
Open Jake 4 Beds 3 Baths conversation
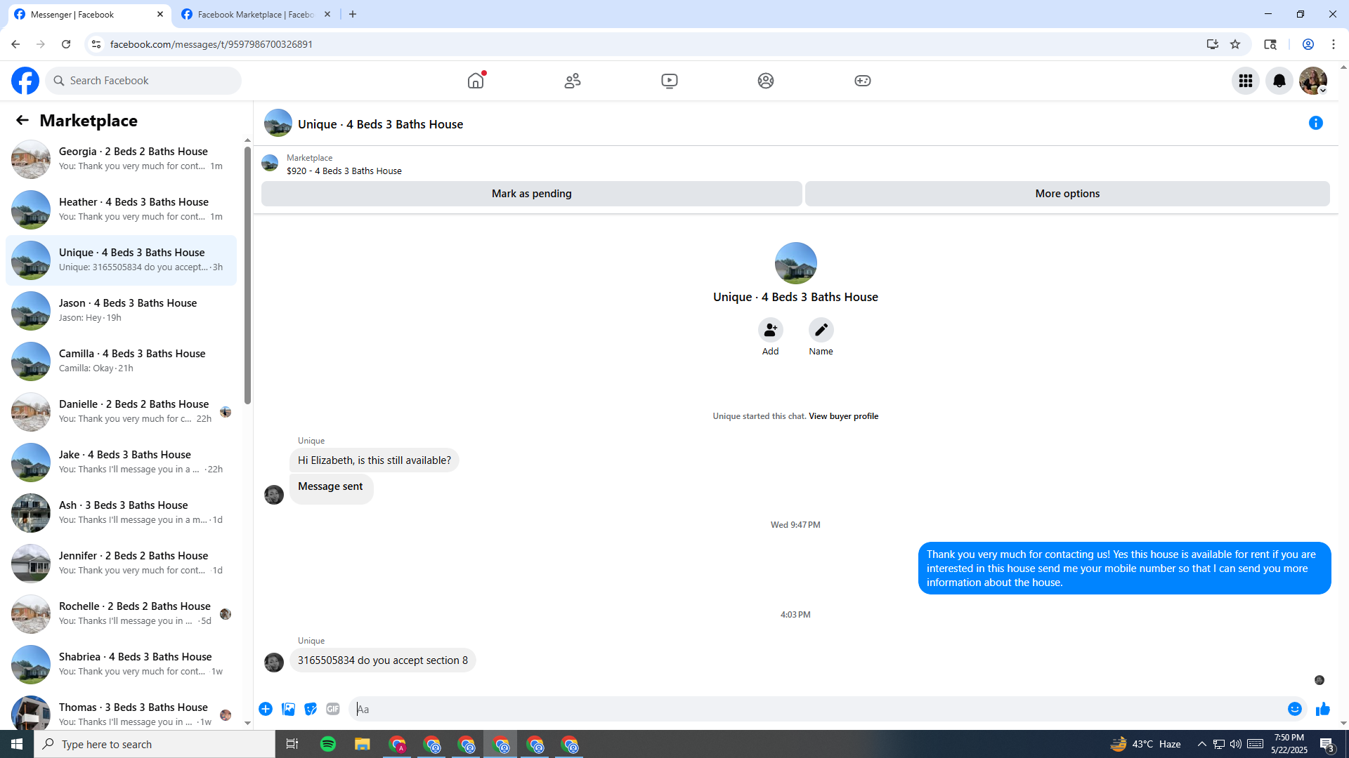[x=121, y=463]
